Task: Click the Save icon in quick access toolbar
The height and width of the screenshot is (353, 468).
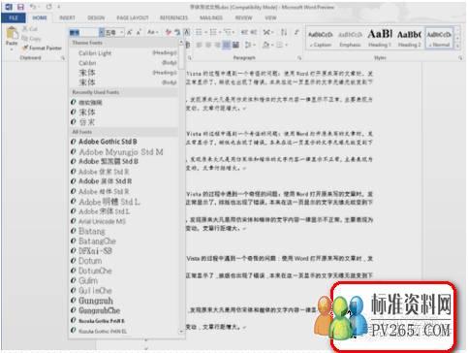Action: pos(20,7)
